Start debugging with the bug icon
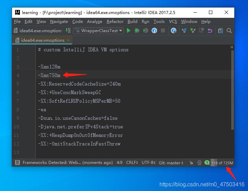The height and width of the screenshot is (191, 248). pos(137,30)
